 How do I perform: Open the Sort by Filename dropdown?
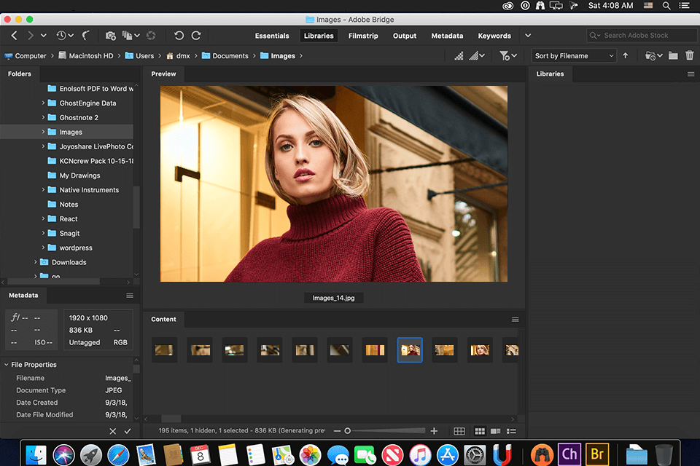[573, 55]
